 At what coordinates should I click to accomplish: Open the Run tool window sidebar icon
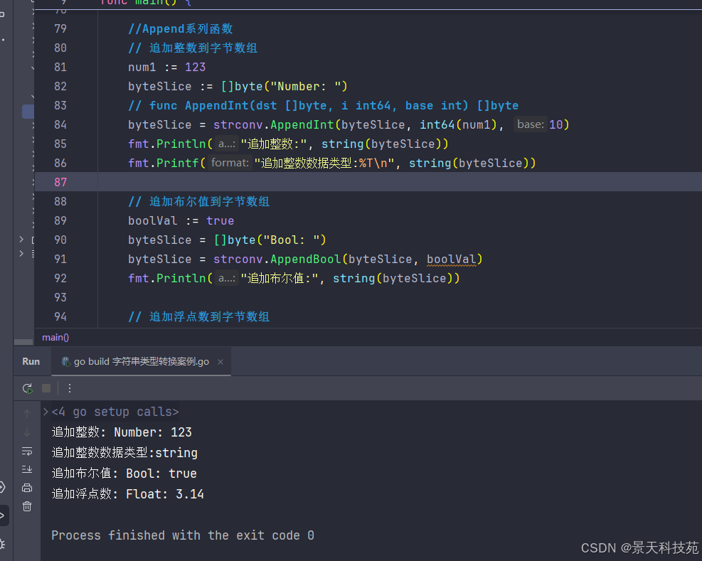tap(2, 515)
